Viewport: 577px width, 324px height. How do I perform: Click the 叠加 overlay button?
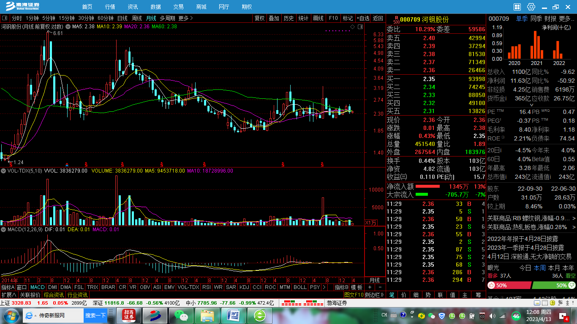pyautogui.click(x=274, y=18)
